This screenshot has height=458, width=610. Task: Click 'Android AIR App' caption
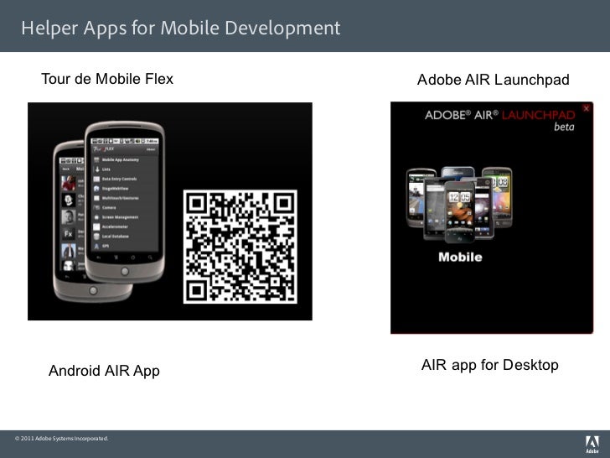[104, 371]
